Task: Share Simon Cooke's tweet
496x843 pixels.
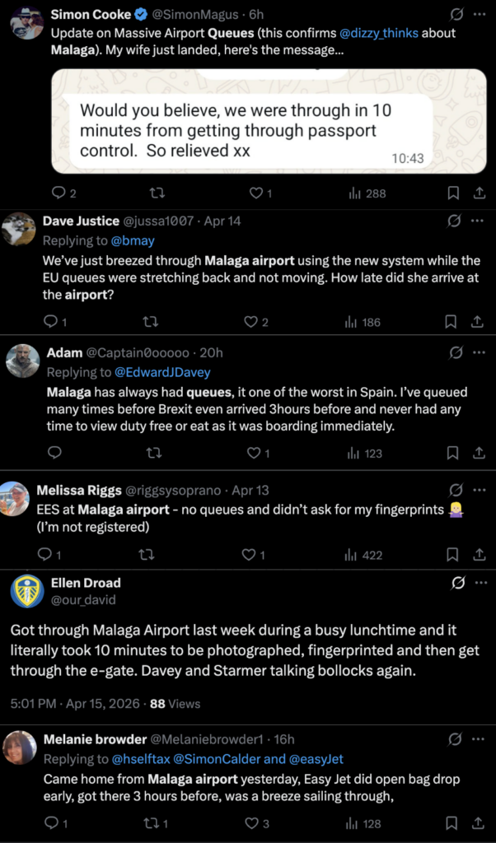Action: pyautogui.click(x=479, y=193)
